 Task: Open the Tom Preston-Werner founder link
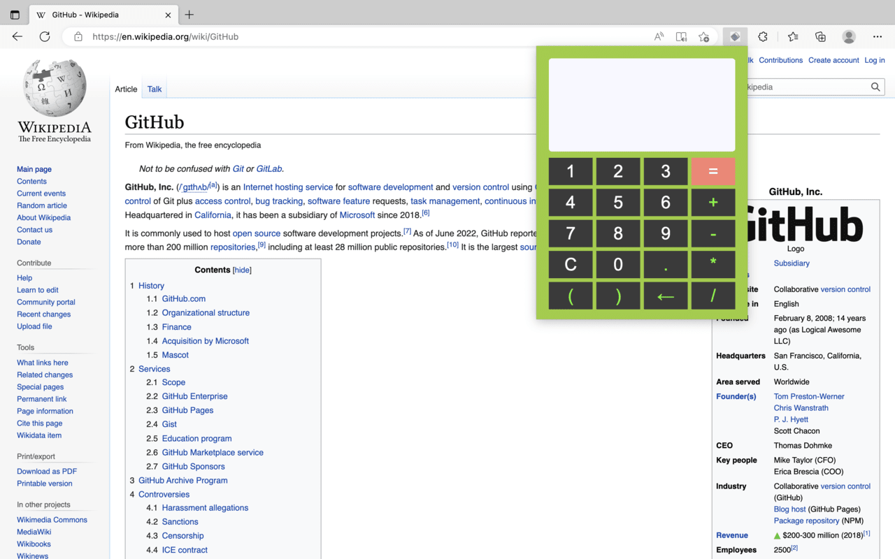[809, 396]
